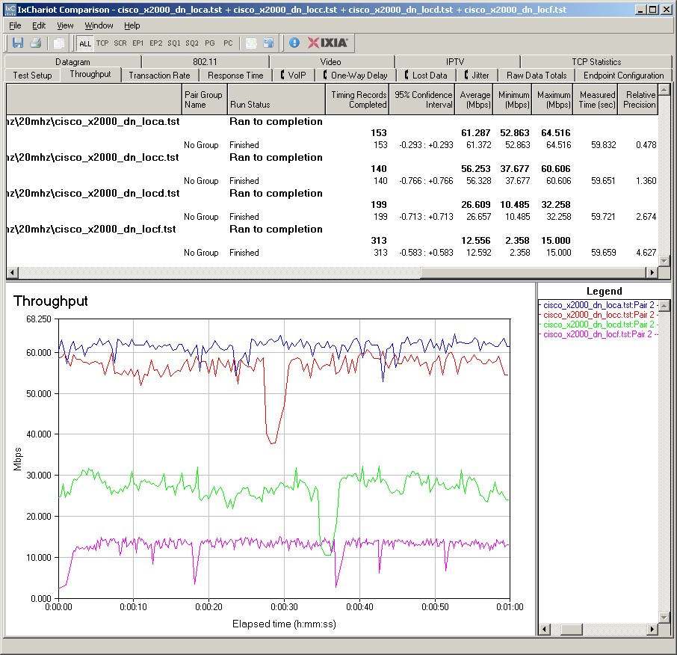Select the cisco_x2000_dn_locc.tst row
The width and height of the screenshot is (677, 655).
pyautogui.click(x=332, y=157)
